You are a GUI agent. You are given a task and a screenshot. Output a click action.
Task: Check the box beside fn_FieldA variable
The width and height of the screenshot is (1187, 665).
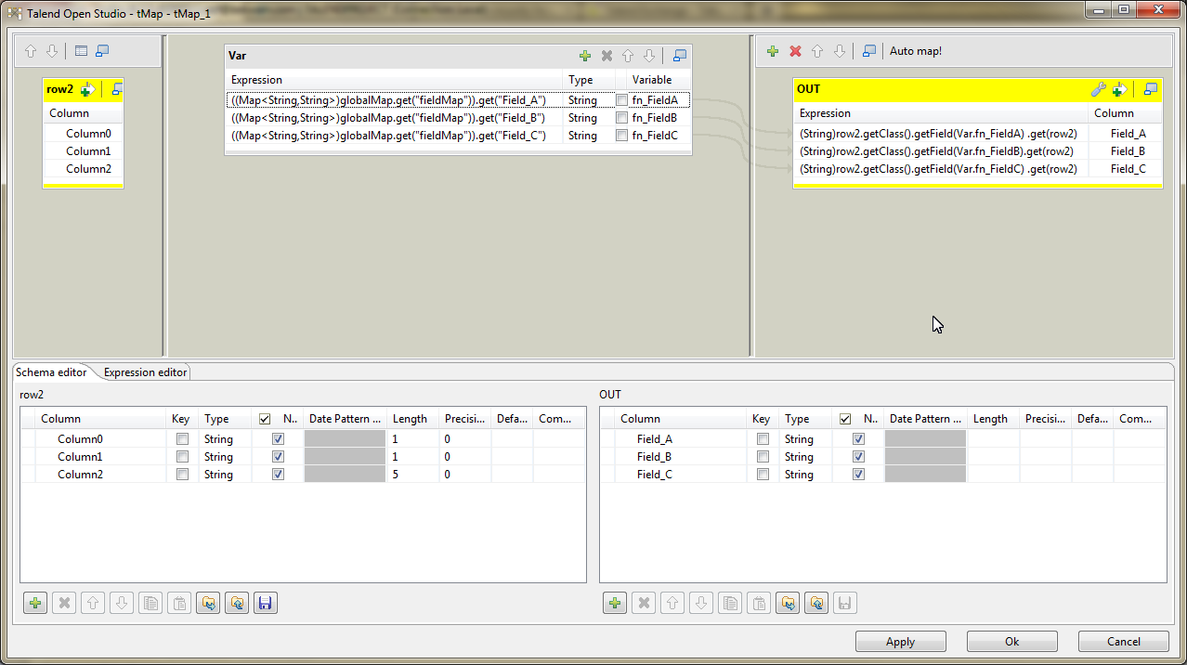tap(620, 99)
